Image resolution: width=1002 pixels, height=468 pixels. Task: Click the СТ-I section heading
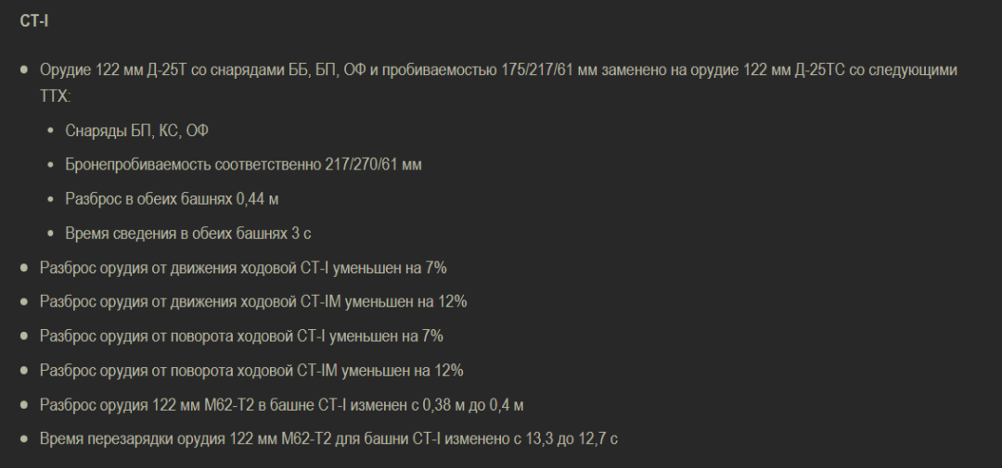[x=33, y=20]
